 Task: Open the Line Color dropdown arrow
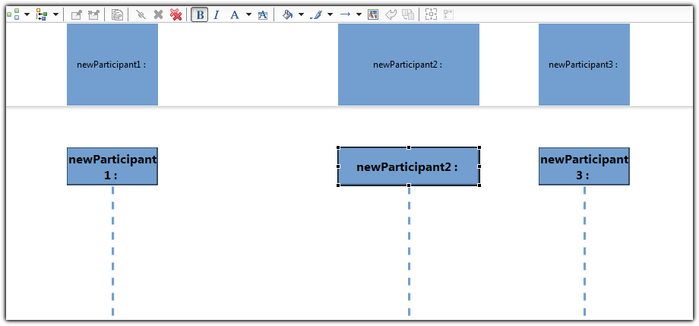tap(330, 14)
